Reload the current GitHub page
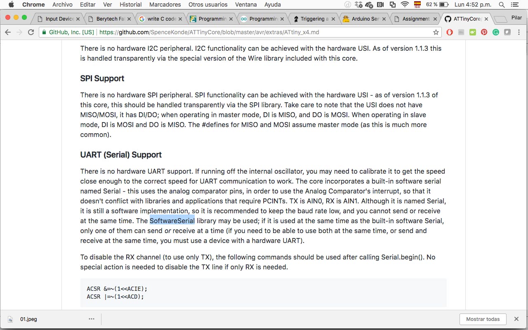 click(31, 32)
